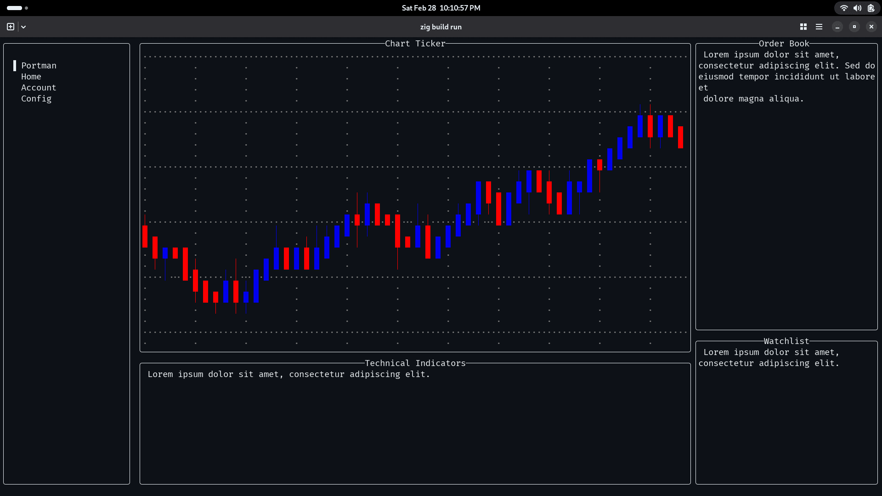Minimize the terminal window
The height and width of the screenshot is (496, 882).
click(x=837, y=27)
